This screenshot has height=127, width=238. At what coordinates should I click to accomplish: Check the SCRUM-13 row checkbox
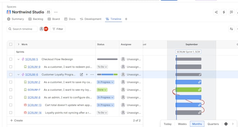click(10, 105)
